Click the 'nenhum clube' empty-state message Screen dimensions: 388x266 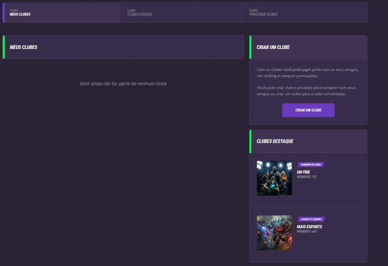(x=123, y=84)
